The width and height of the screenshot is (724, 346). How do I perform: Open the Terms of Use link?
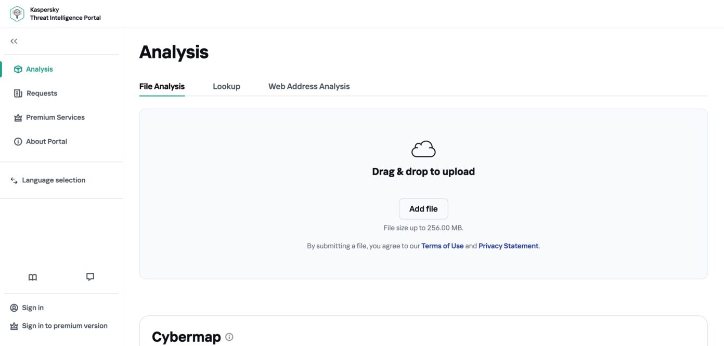[x=442, y=246]
